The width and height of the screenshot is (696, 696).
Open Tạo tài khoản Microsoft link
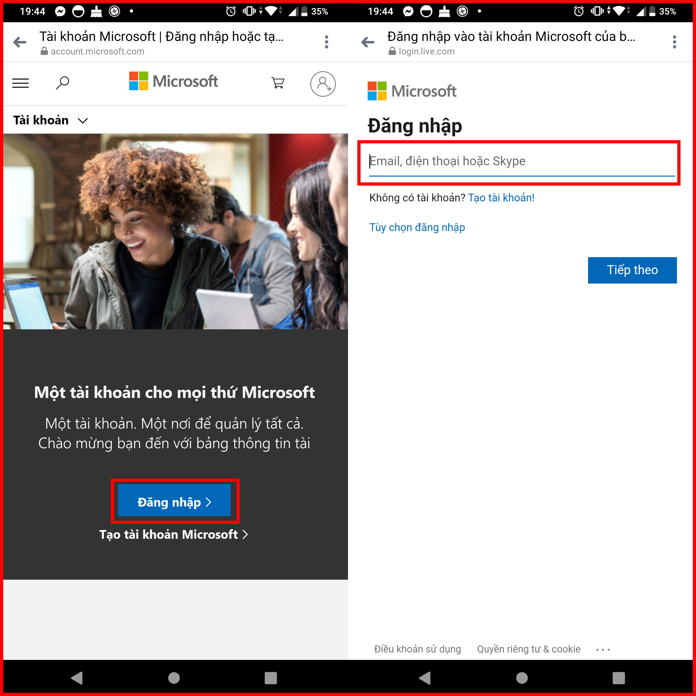pyautogui.click(x=174, y=534)
